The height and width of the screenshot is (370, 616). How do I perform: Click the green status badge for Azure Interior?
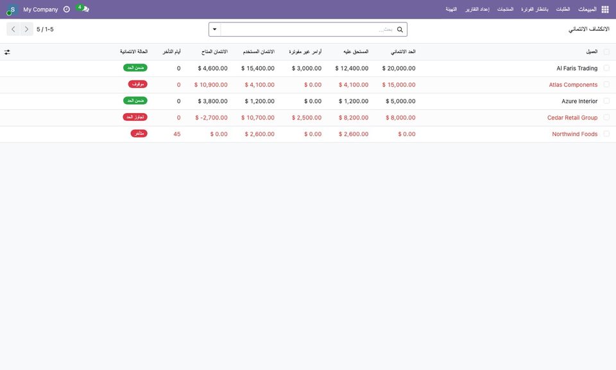tap(135, 101)
